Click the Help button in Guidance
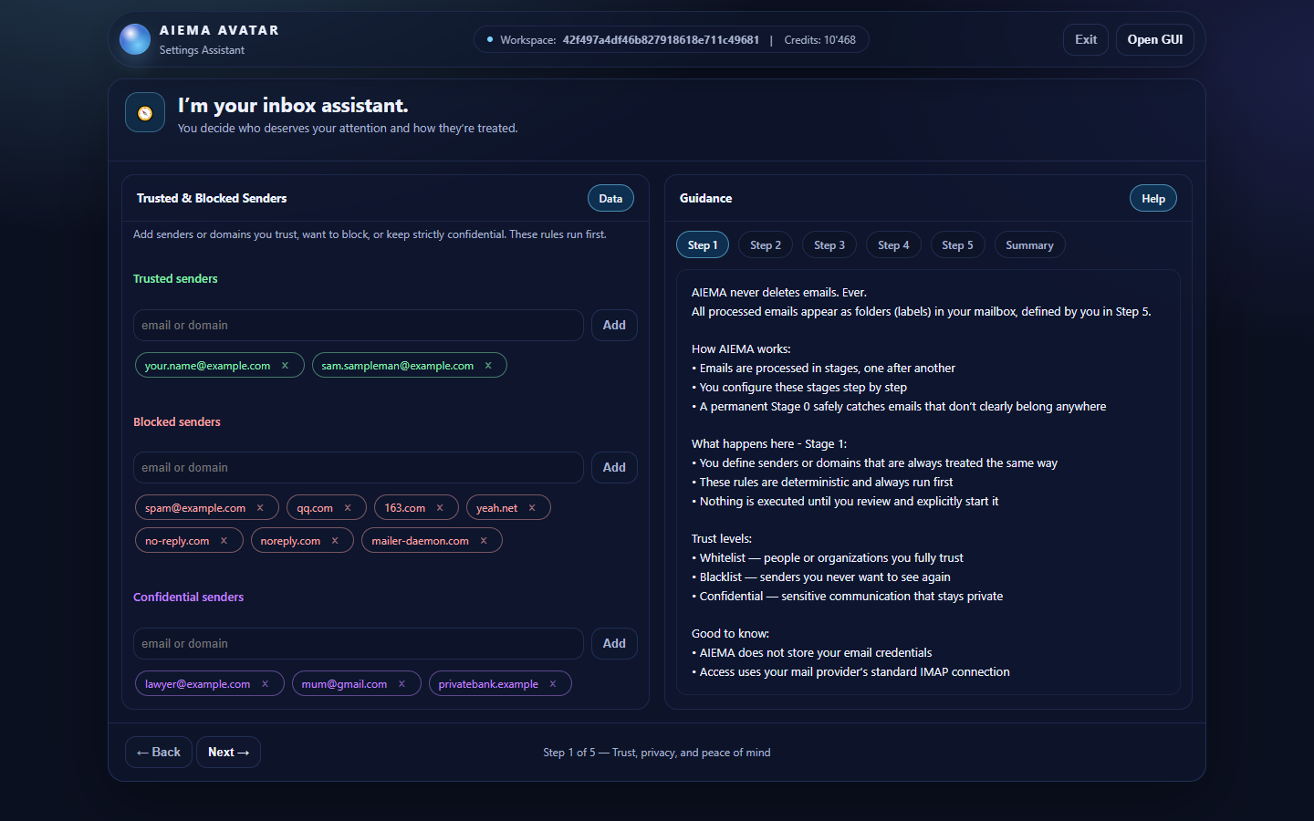The height and width of the screenshot is (821, 1314). click(x=1152, y=199)
